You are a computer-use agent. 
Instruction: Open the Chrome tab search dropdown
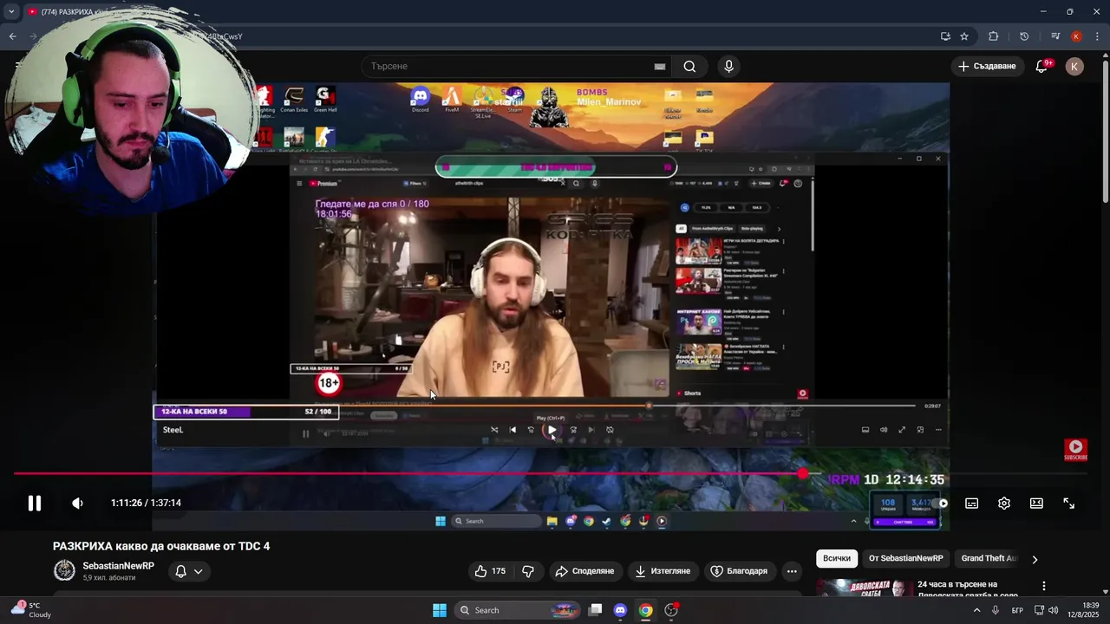coord(11,11)
